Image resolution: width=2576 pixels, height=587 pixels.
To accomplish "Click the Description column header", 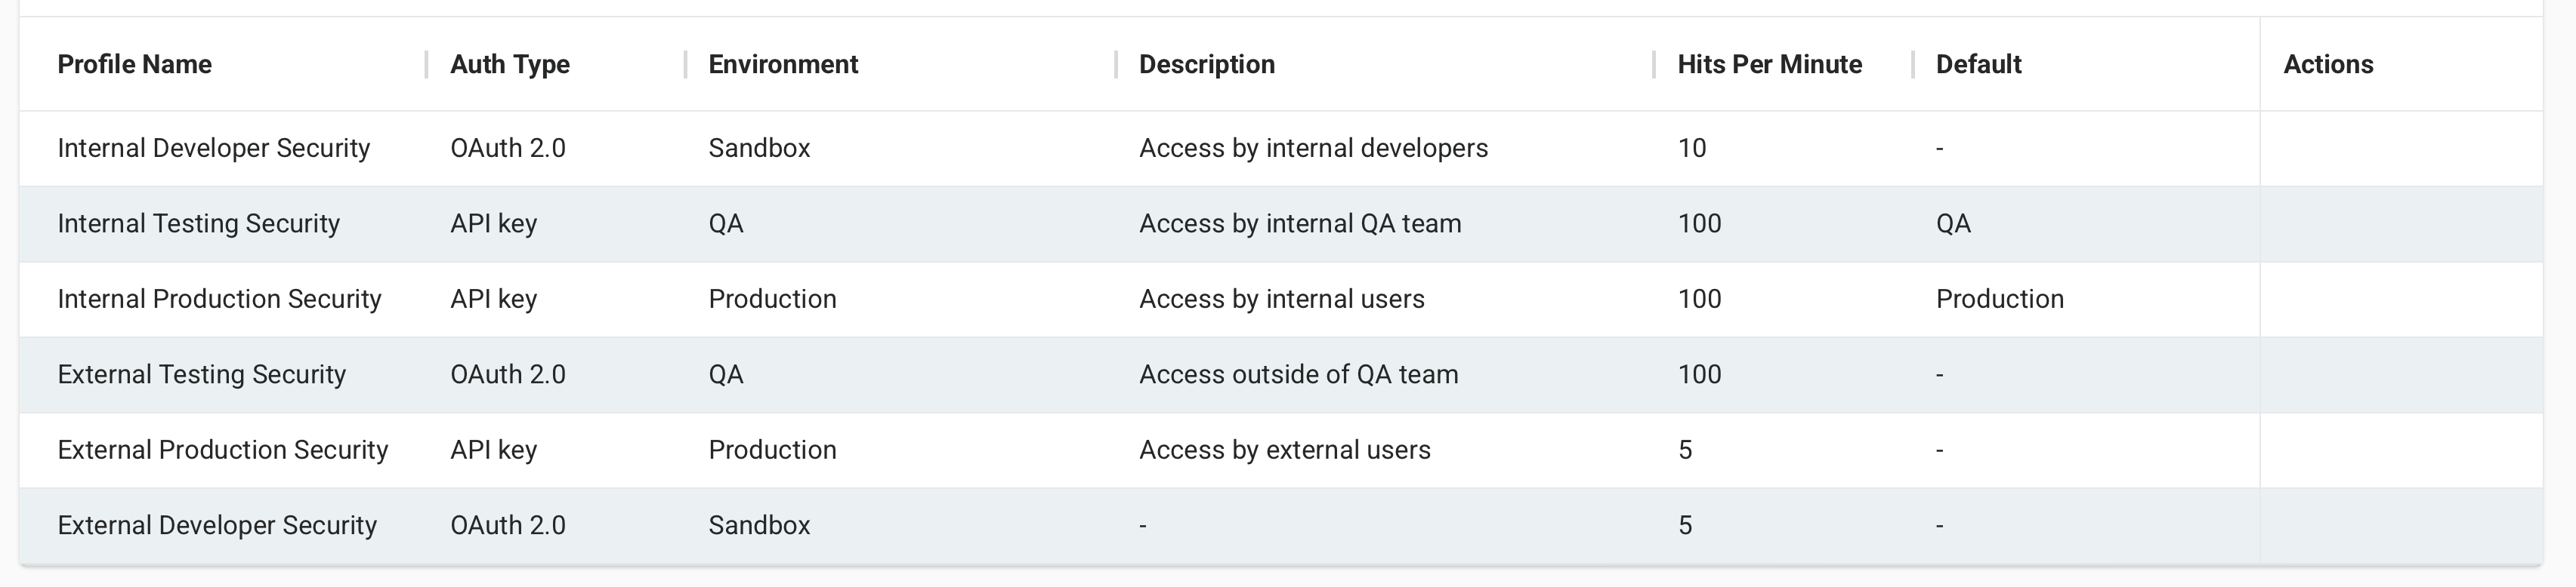I will tap(1207, 65).
